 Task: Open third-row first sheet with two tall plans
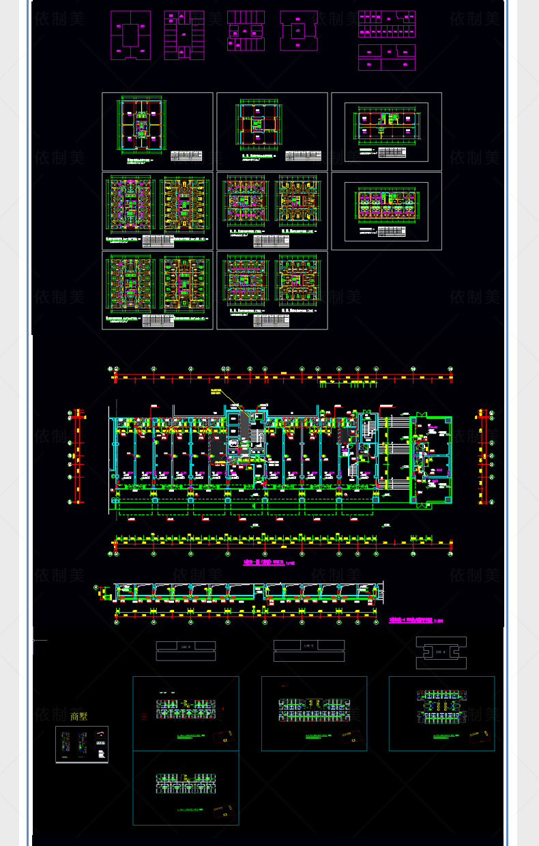coord(158,290)
